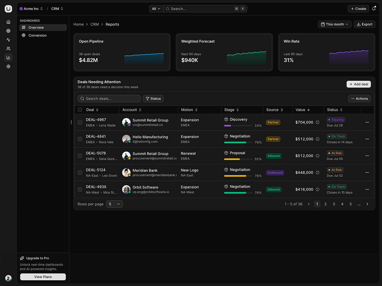Open the settings gear in left rail
Screen dimensions: 382x286
[x=8, y=66]
